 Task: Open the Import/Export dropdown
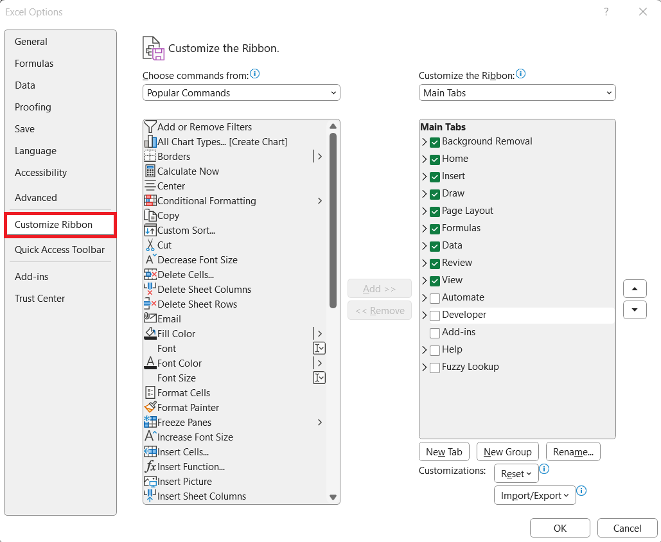pyautogui.click(x=534, y=495)
